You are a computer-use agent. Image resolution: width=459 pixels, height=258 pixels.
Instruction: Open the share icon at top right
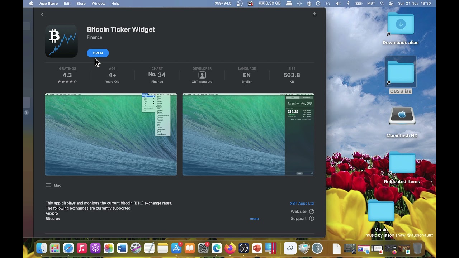point(314,14)
